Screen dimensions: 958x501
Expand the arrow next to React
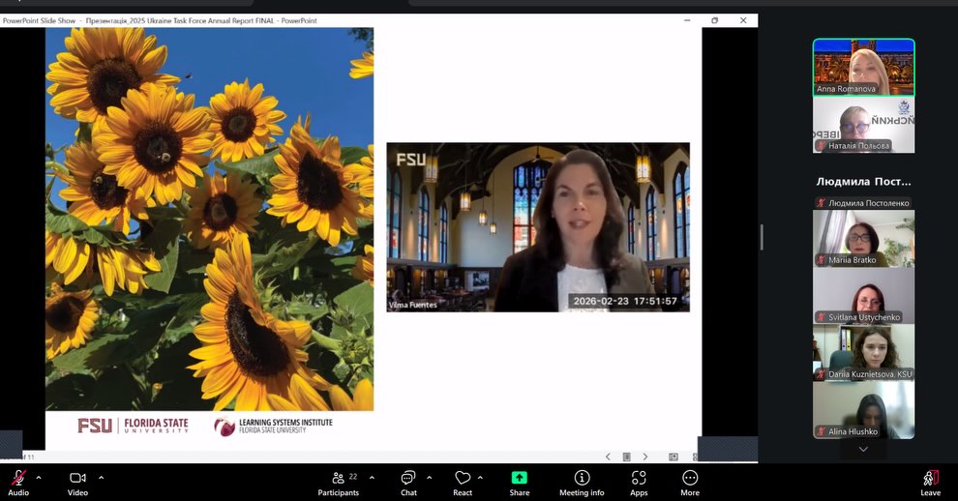tap(480, 477)
